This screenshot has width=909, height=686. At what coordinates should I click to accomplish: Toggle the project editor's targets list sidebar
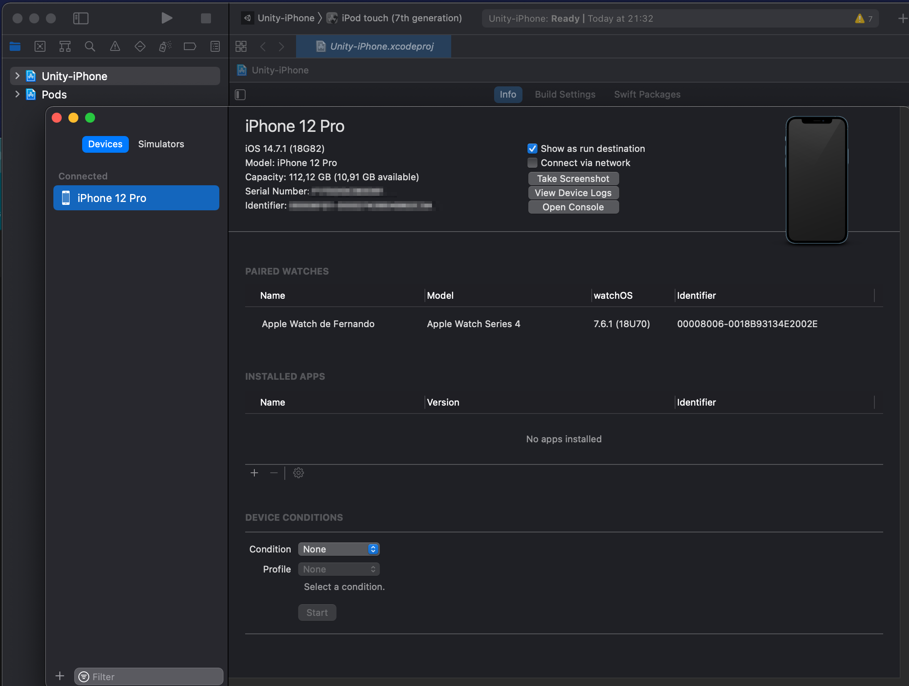[x=240, y=95]
